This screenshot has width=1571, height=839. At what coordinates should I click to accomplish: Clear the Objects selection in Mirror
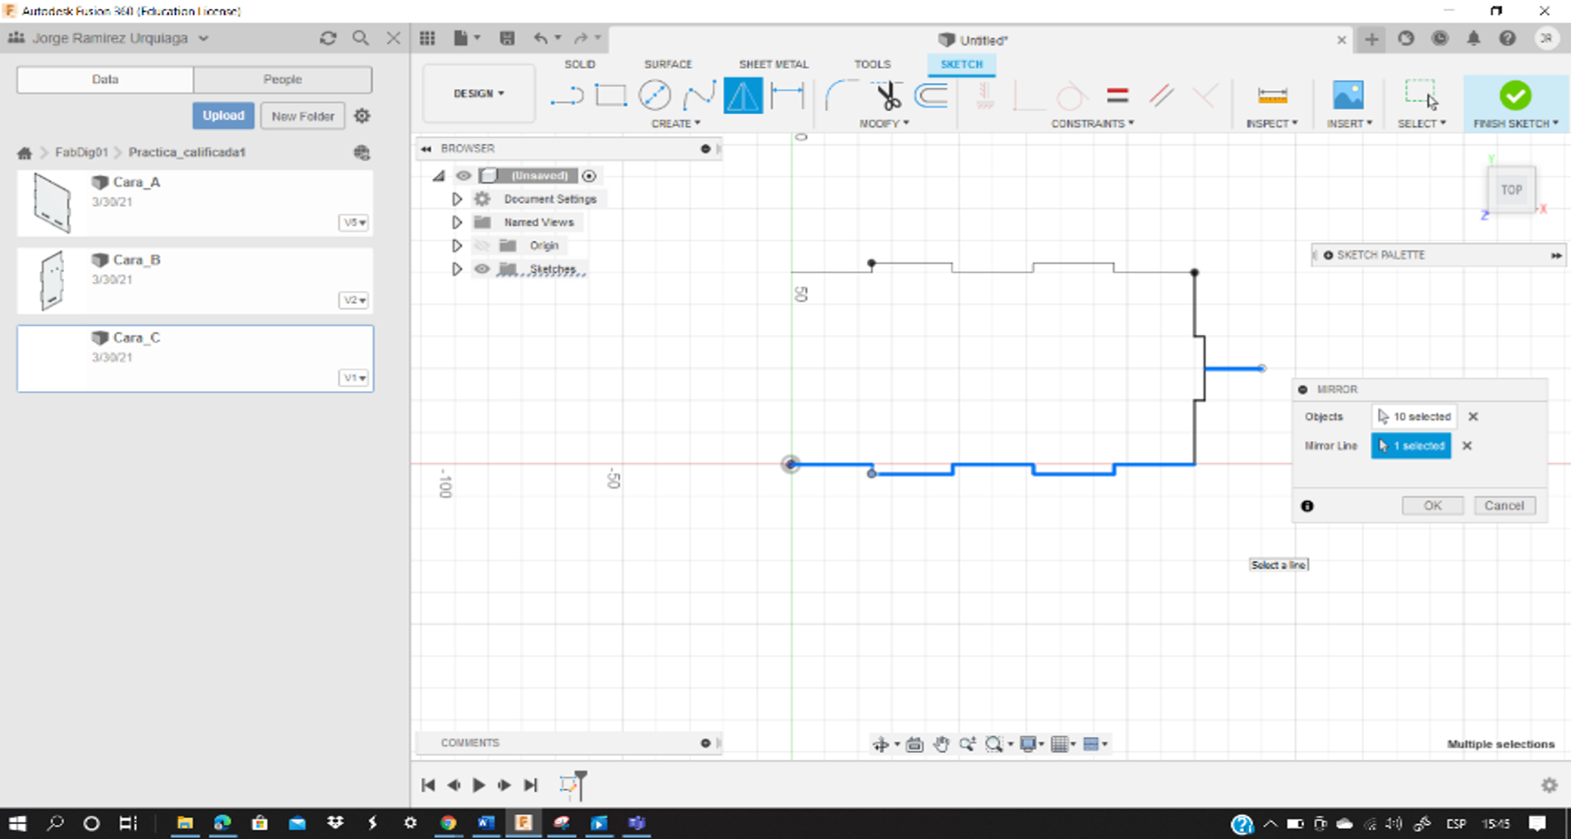(1473, 417)
